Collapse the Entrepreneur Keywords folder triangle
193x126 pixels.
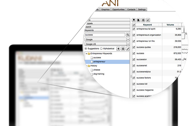coord(86,54)
